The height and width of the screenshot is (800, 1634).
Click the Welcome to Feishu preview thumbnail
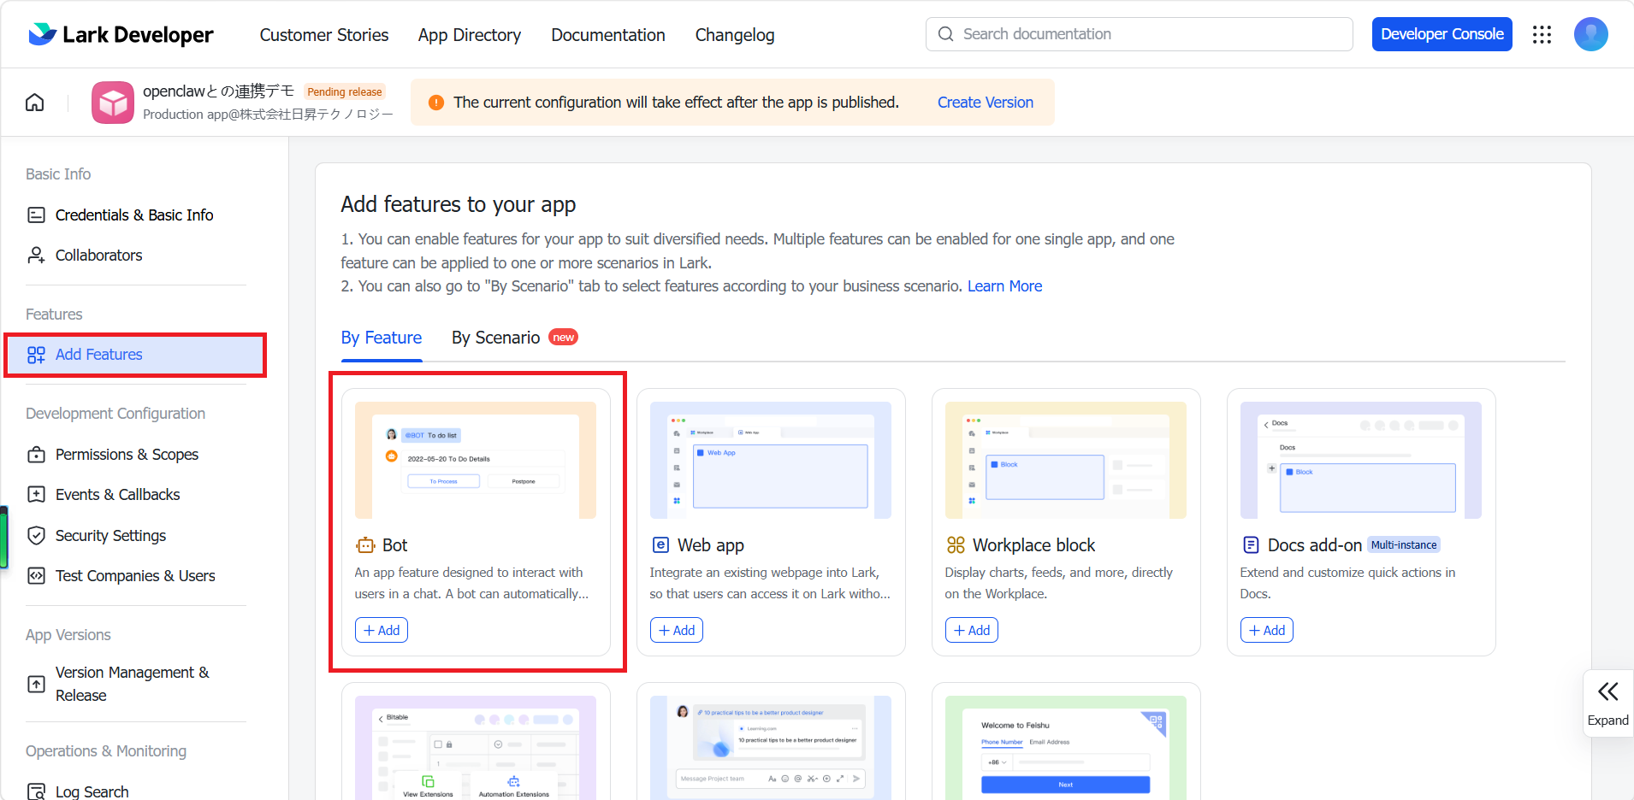[x=1066, y=748]
